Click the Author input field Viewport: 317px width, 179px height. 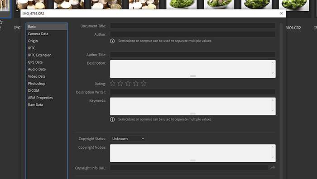point(192,34)
